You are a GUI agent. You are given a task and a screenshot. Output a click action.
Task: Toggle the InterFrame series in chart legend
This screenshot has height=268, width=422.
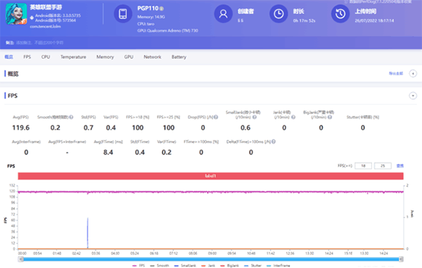tap(279, 265)
